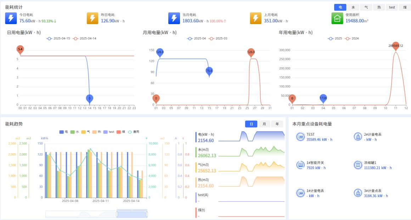This screenshot has width=411, height=220.
Task: Click the 289569.12 marker on yearly chart
Action: (x=395, y=46)
